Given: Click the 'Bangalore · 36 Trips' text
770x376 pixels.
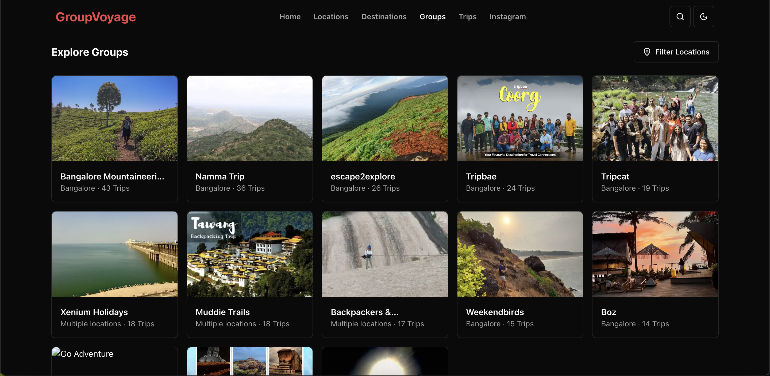Looking at the screenshot, I should click(230, 188).
